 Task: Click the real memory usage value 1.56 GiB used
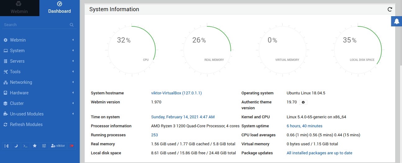pyautogui.click(x=193, y=144)
